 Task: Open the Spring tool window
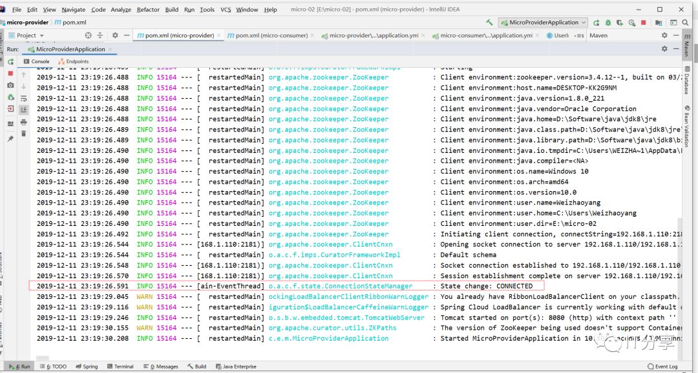tap(87, 367)
